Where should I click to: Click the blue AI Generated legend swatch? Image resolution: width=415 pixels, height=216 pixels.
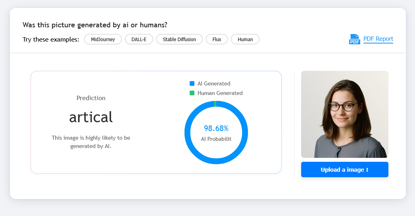coord(192,83)
